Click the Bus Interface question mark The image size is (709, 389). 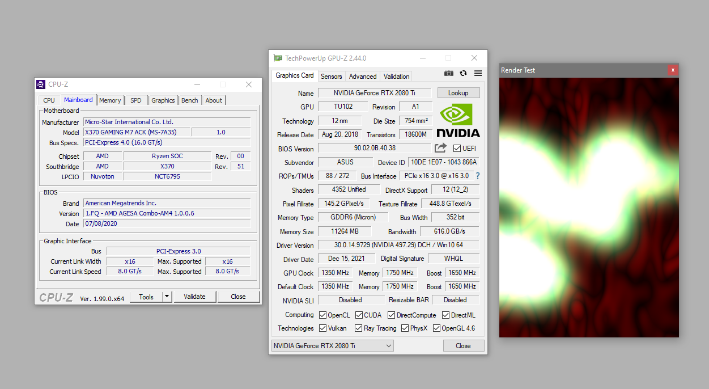[477, 176]
